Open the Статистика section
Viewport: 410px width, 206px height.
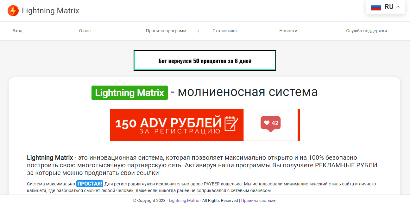(x=224, y=31)
